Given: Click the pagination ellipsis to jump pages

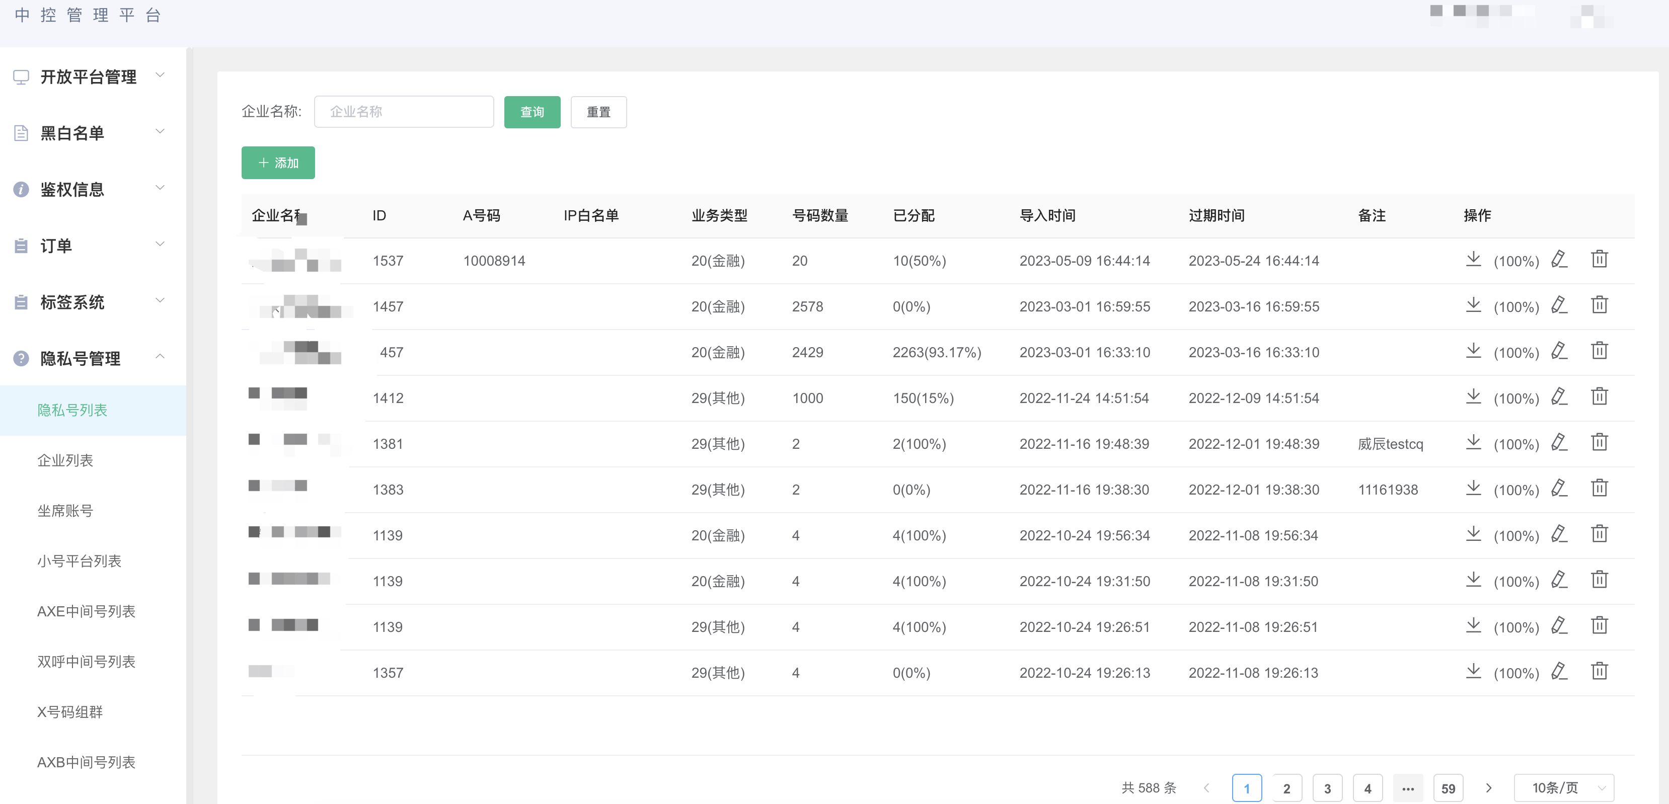Looking at the screenshot, I should pos(1408,788).
